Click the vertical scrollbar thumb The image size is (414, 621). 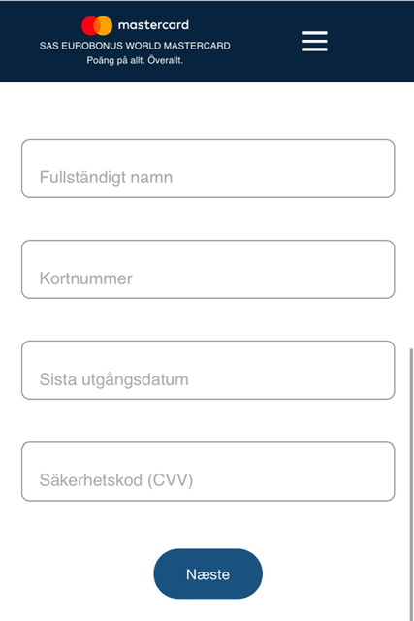pyautogui.click(x=411, y=485)
